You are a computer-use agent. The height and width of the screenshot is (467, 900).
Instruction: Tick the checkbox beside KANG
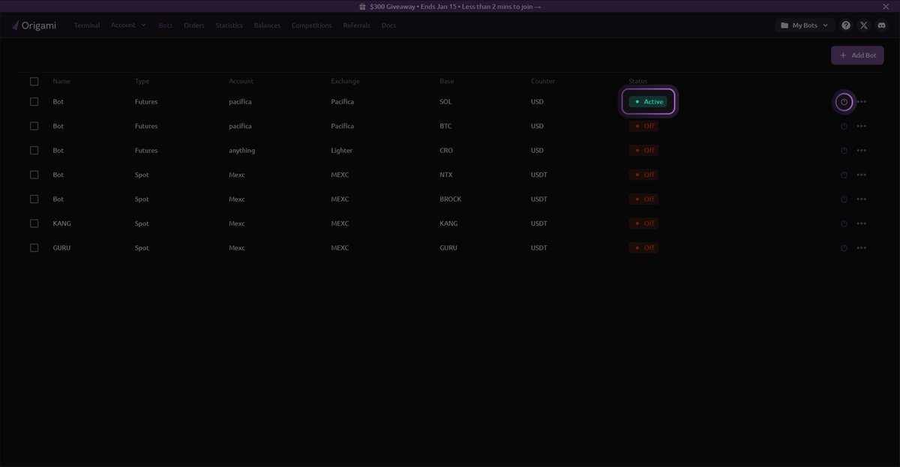(x=34, y=223)
